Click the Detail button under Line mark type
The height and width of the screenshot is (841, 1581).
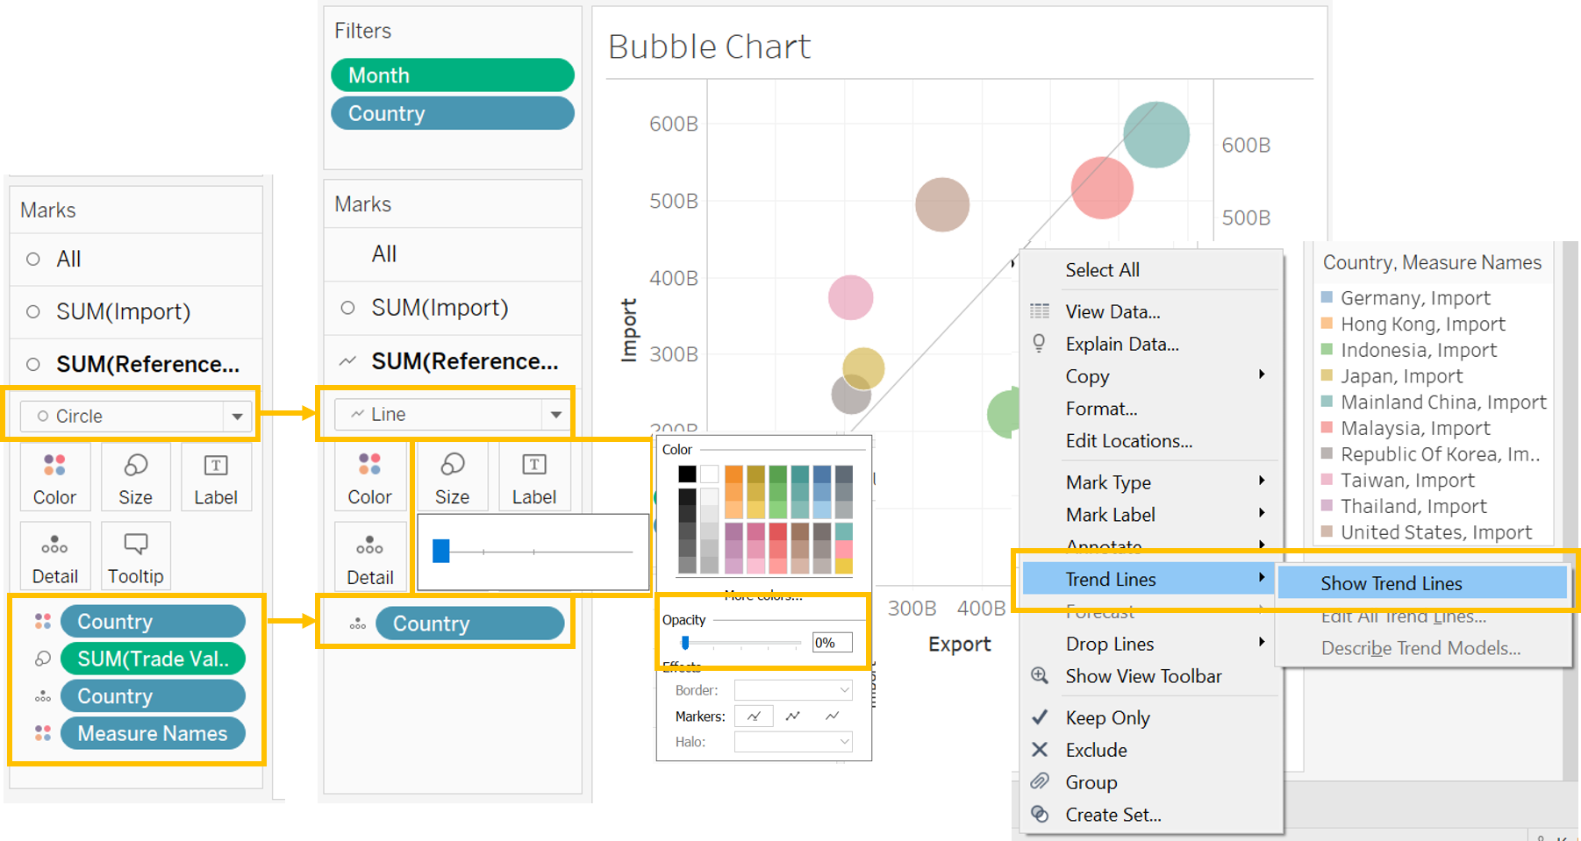369,559
